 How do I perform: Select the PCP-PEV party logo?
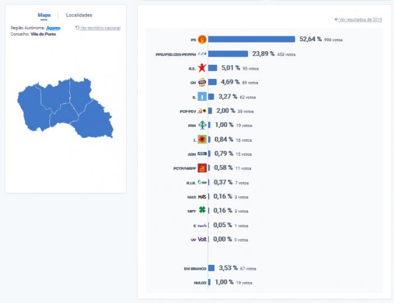click(202, 111)
